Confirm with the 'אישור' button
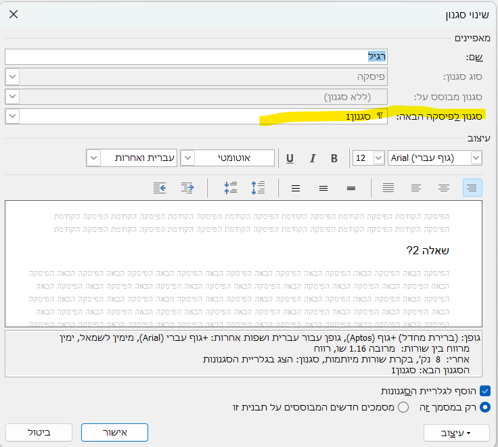 tap(114, 432)
